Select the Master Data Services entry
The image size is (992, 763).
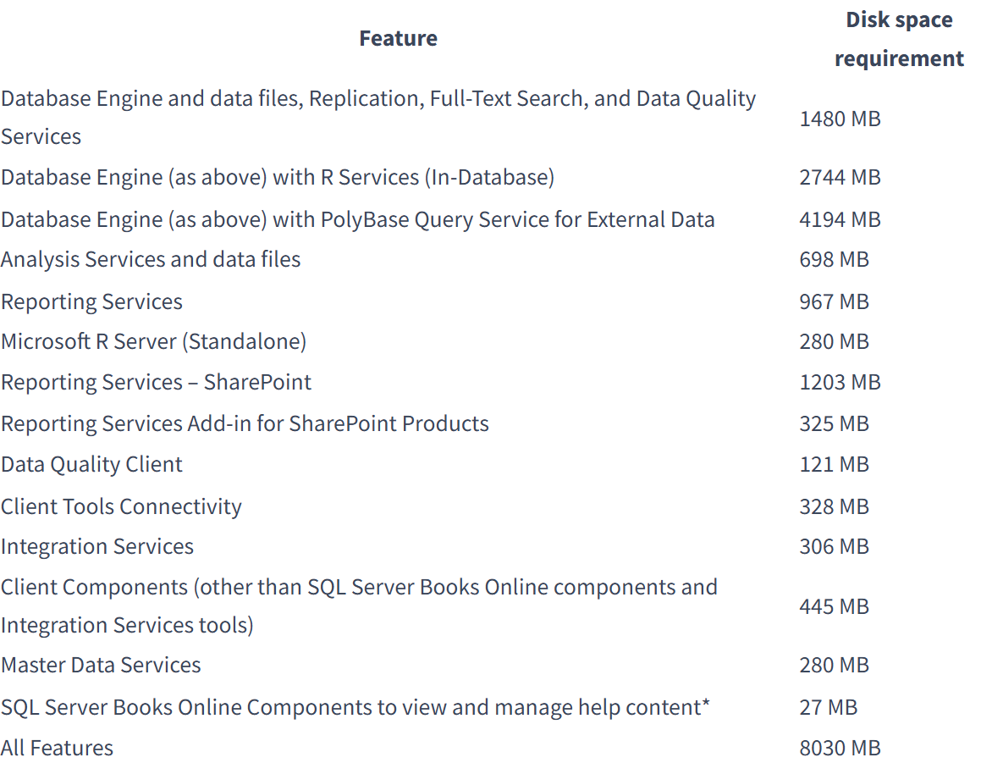click(x=101, y=665)
